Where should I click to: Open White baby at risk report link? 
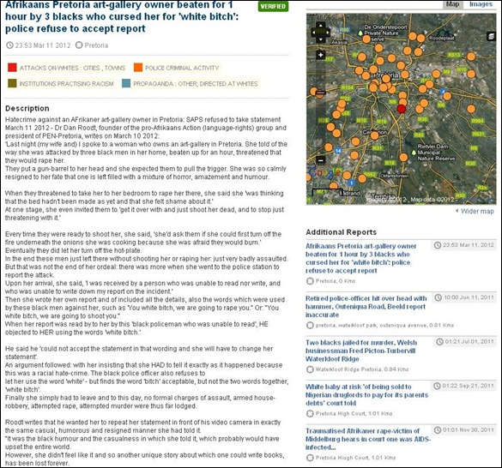pyautogui.click(x=366, y=395)
